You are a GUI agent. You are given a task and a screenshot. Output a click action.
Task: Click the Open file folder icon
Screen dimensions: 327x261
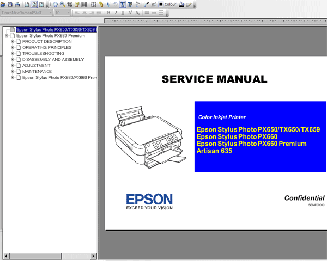[x=3, y=4]
